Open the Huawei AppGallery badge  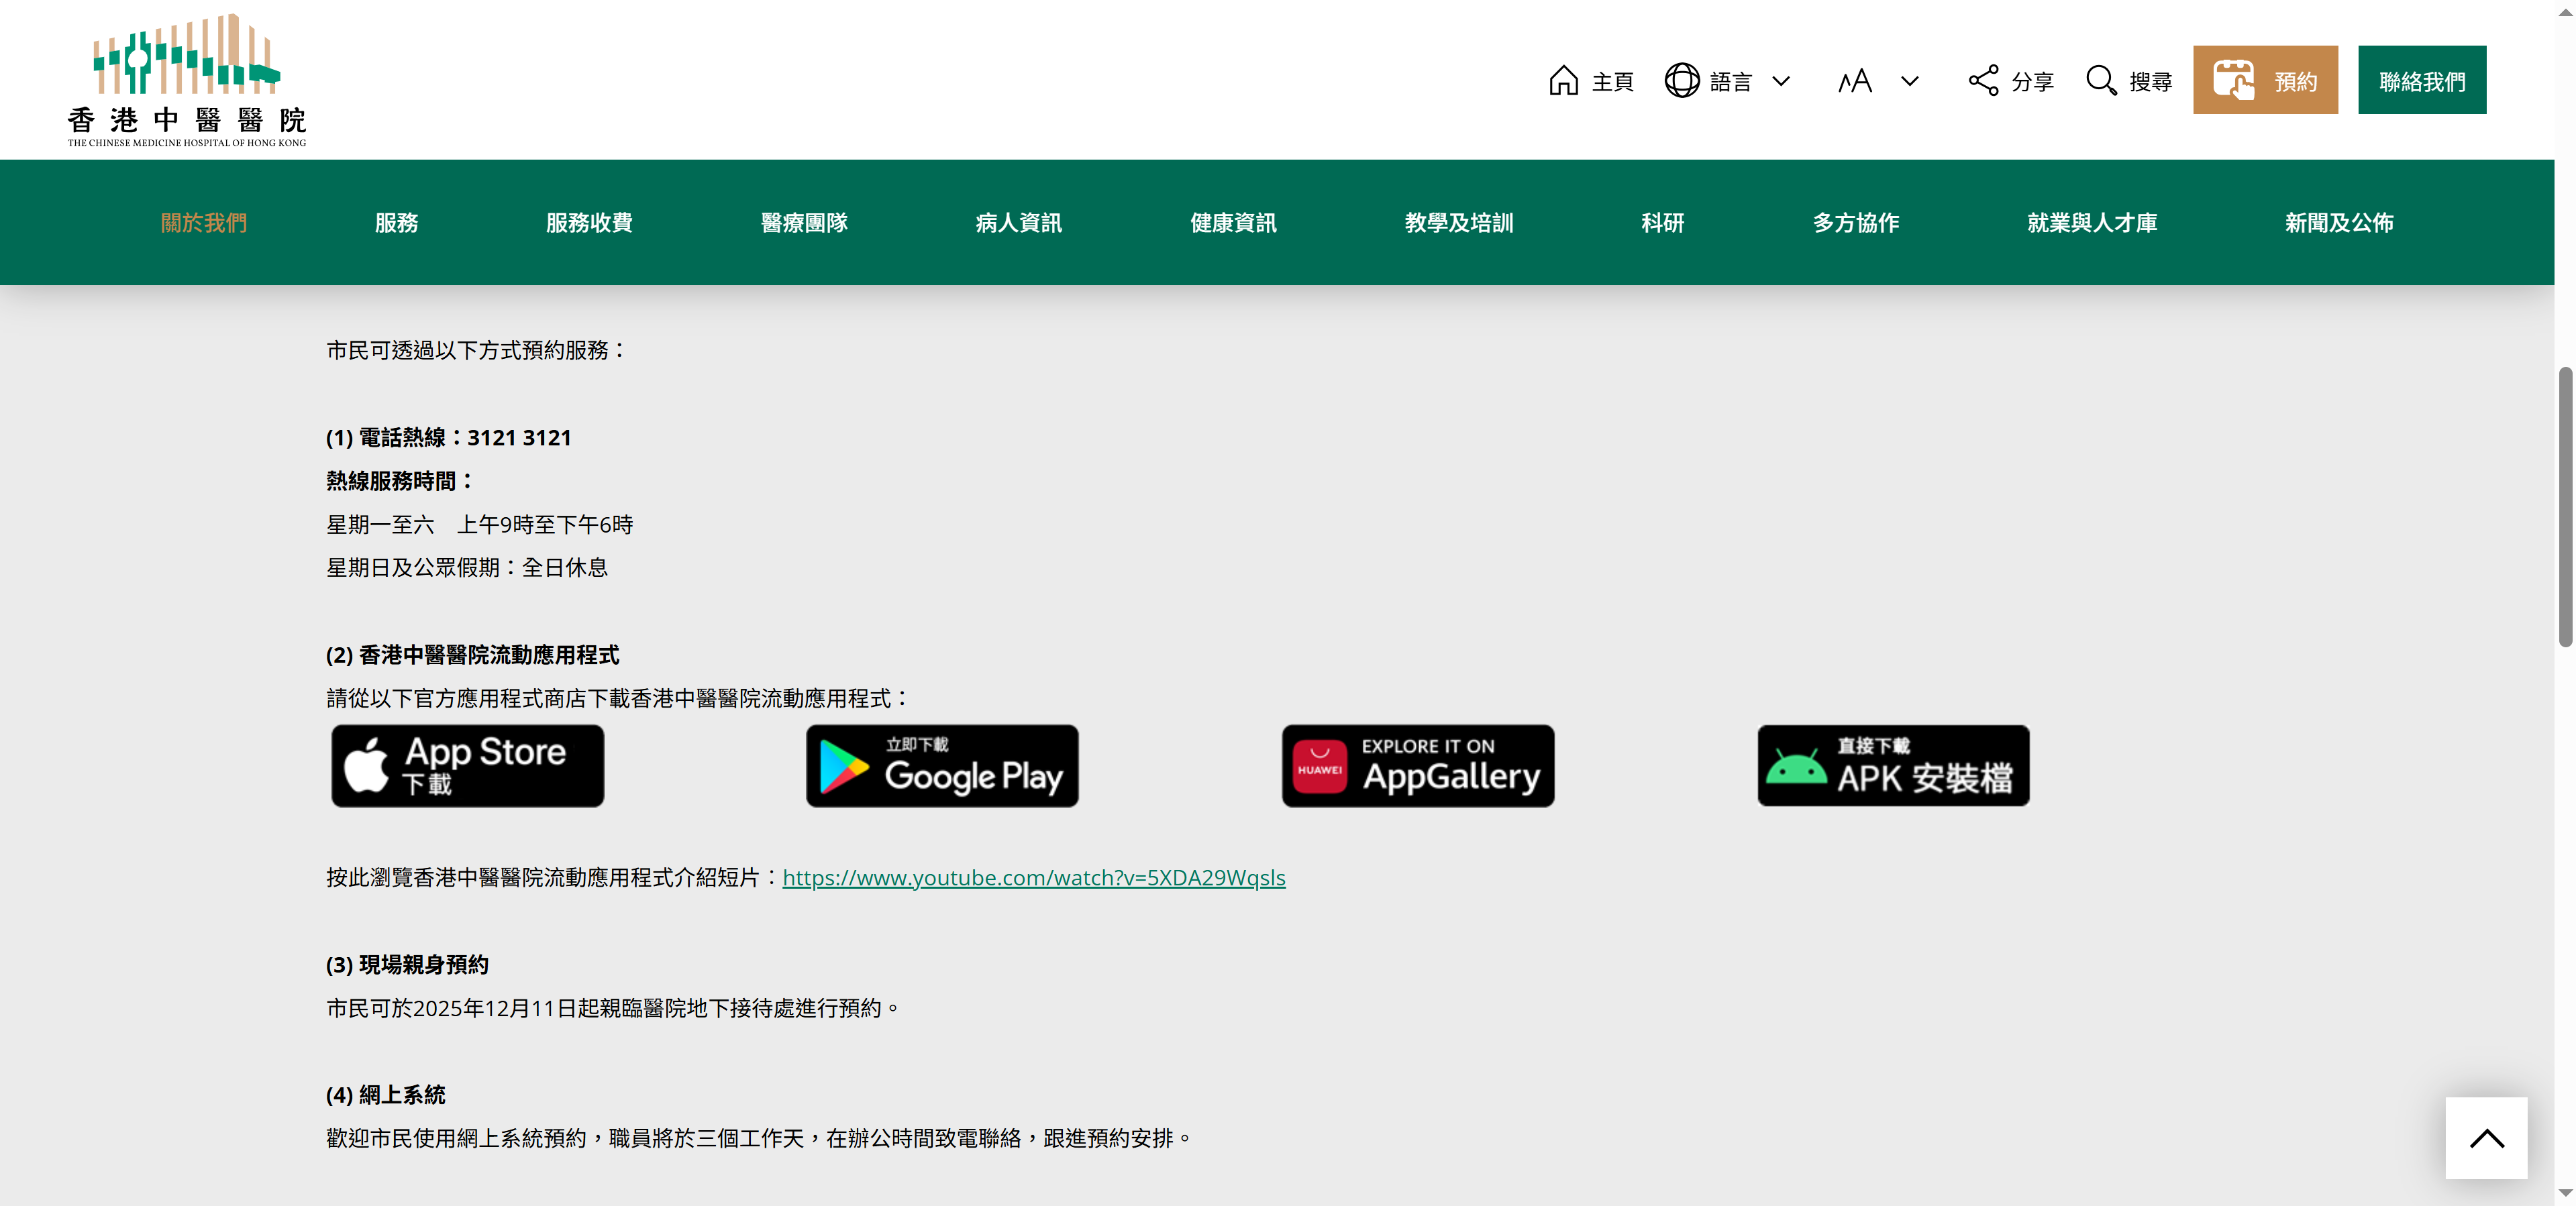(1417, 766)
